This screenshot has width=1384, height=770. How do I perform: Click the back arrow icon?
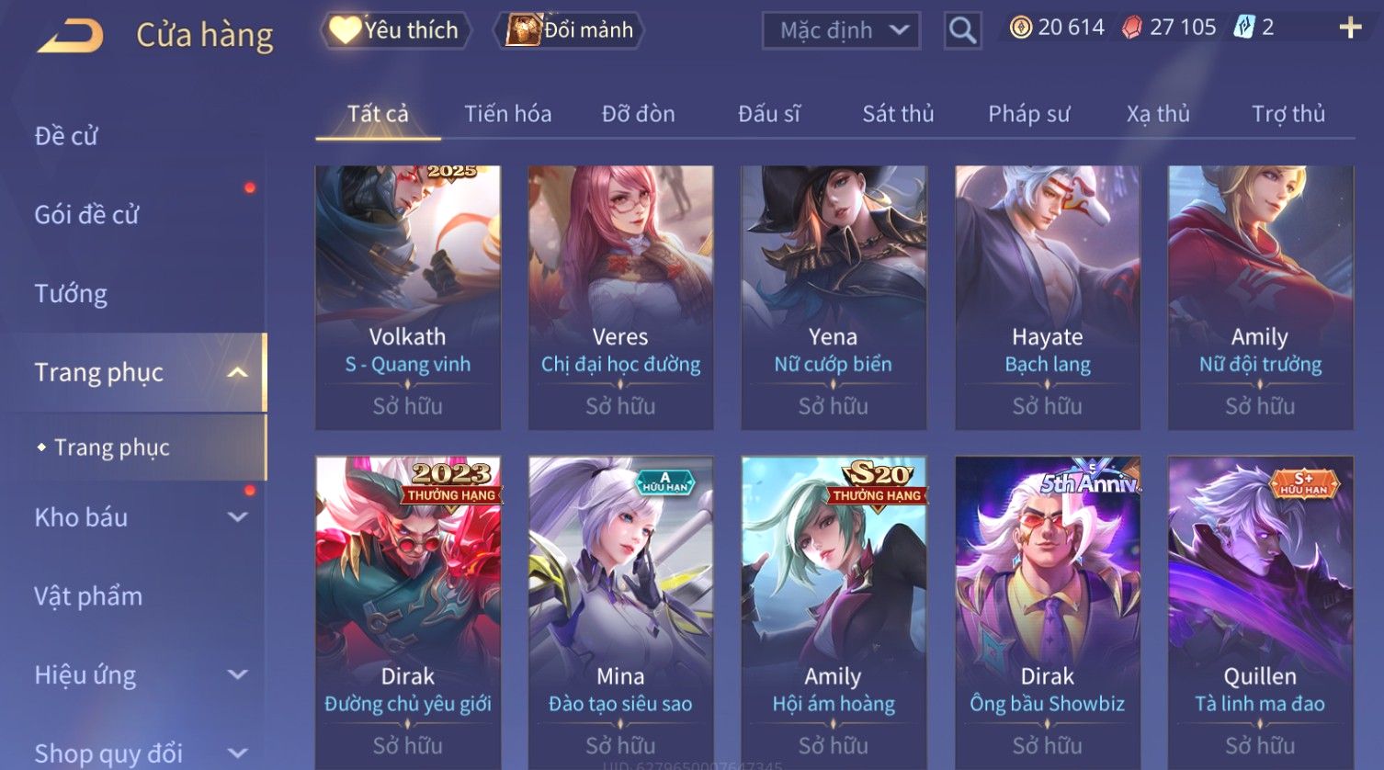[71, 36]
